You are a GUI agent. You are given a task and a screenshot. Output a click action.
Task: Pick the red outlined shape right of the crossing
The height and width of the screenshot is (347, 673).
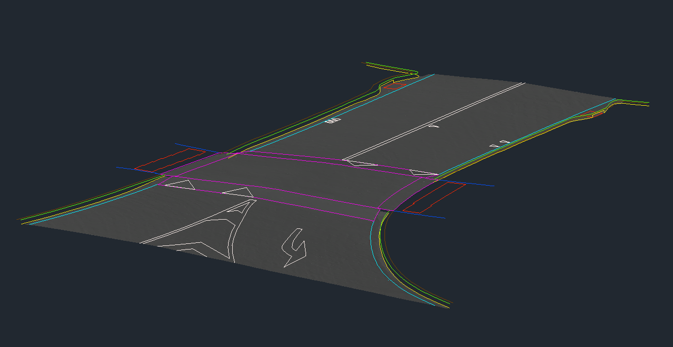point(434,197)
